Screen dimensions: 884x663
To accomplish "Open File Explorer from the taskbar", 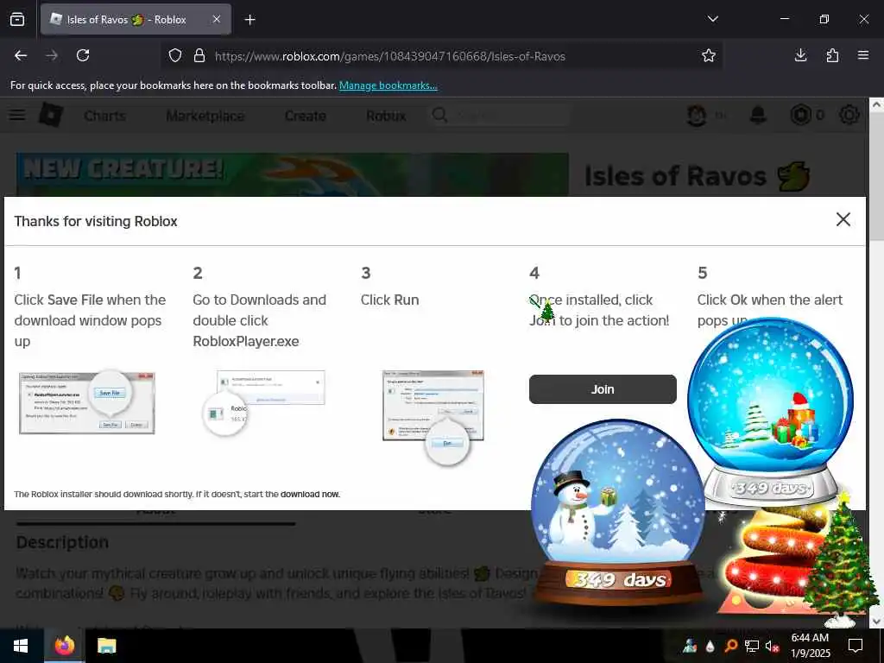I will 106,646.
